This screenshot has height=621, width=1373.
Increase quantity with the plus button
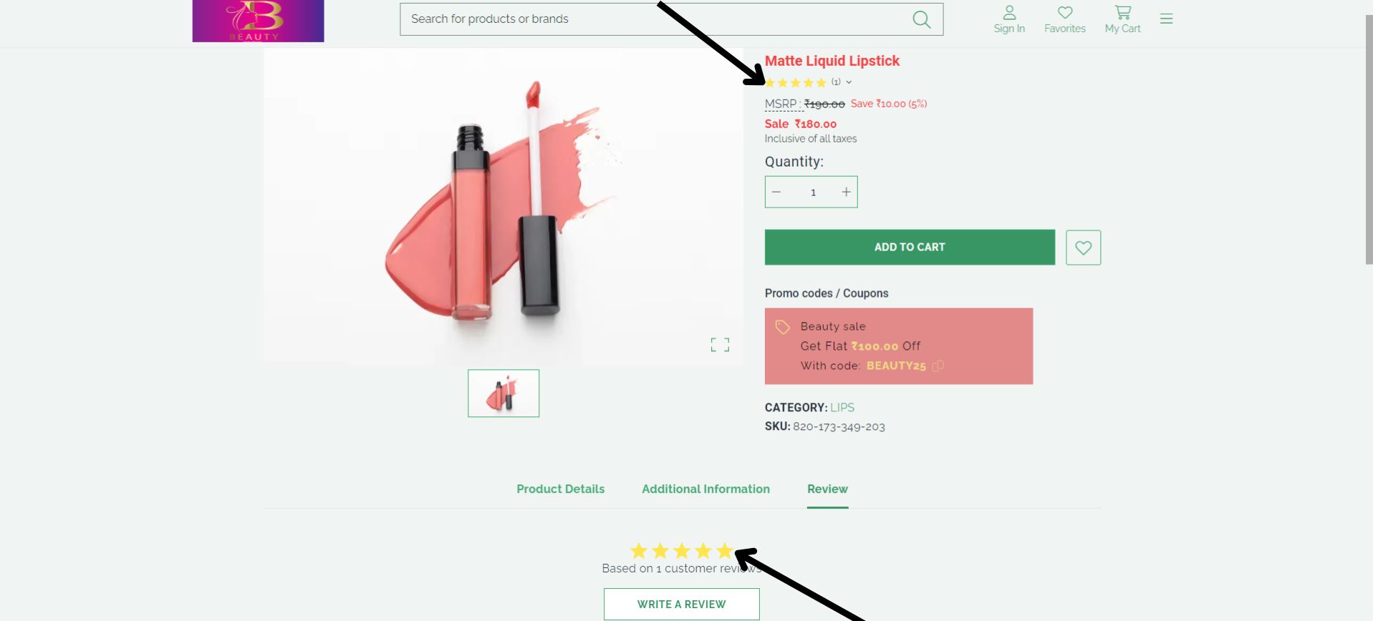click(846, 192)
